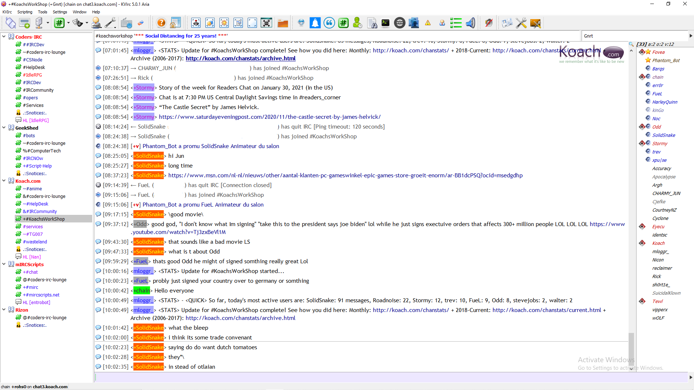This screenshot has width=694, height=390.
Task: Open the black terminal console icon
Action: [x=385, y=23]
